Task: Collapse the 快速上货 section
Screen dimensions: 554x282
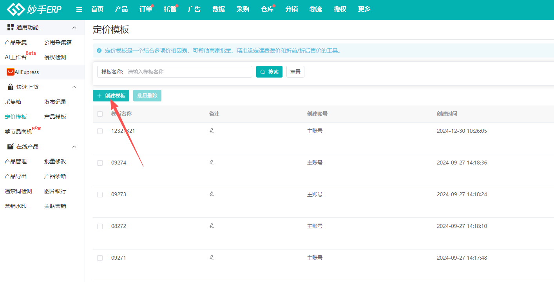Action: pos(74,87)
